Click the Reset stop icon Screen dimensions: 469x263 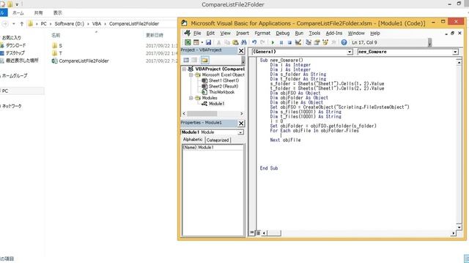pyautogui.click(x=289, y=42)
